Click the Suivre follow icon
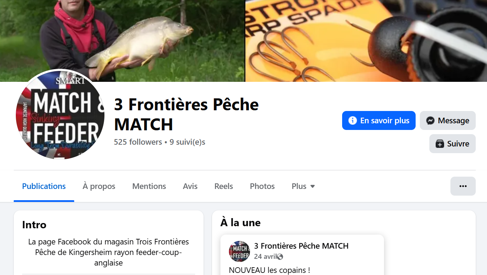 440,144
